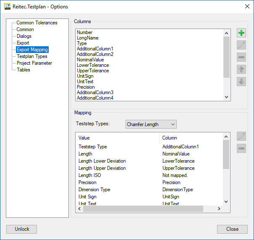
Task: Click the remove minus icon beside Columns list
Action: pyautogui.click(x=241, y=58)
